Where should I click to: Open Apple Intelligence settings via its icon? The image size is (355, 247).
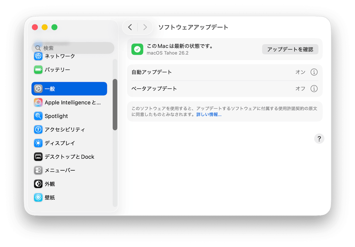(38, 102)
